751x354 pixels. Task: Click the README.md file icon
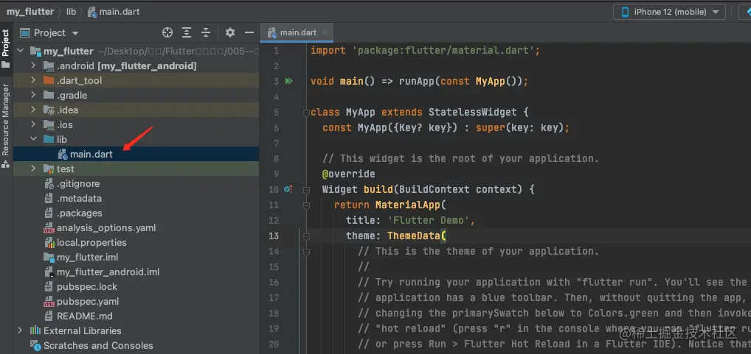[x=49, y=316]
